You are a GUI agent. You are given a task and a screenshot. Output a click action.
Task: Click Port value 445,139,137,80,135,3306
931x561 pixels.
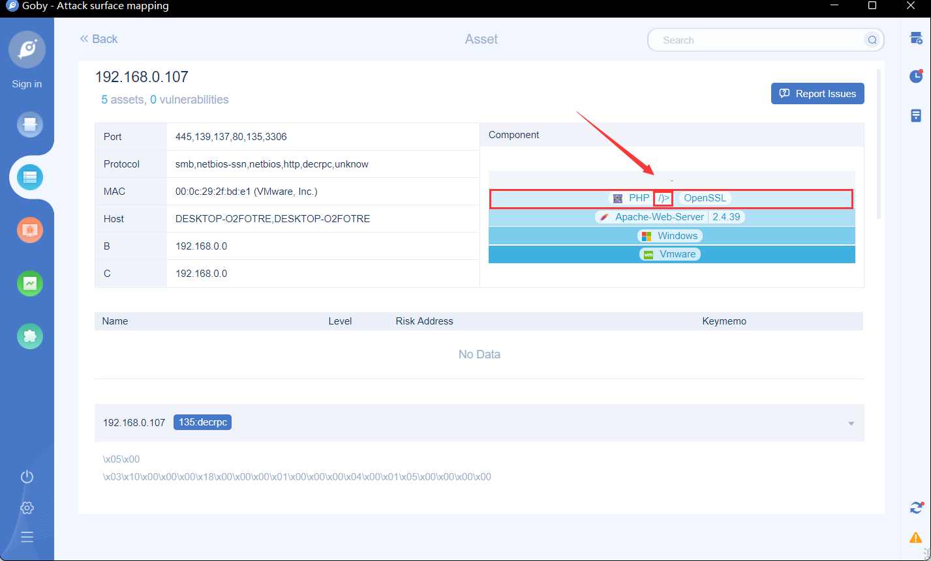click(x=231, y=137)
